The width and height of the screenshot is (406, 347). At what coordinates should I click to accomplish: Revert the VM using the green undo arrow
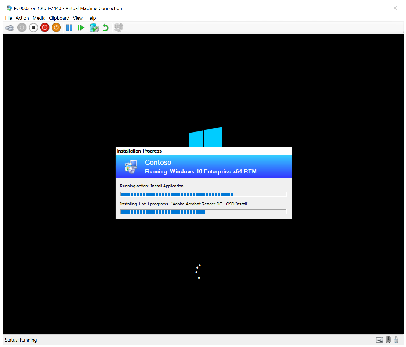[x=106, y=28]
